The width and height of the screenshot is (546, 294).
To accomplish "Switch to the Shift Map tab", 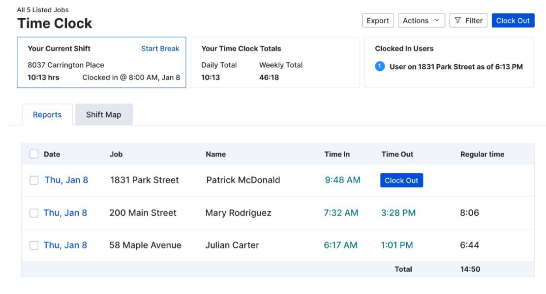I will click(103, 115).
